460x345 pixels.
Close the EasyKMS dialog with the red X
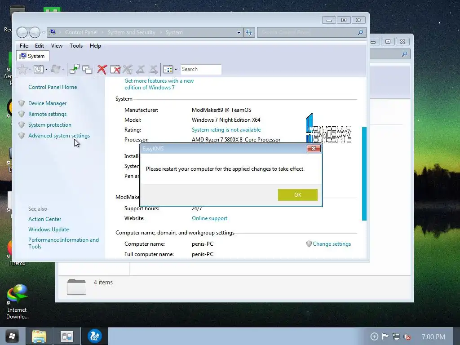[313, 148]
